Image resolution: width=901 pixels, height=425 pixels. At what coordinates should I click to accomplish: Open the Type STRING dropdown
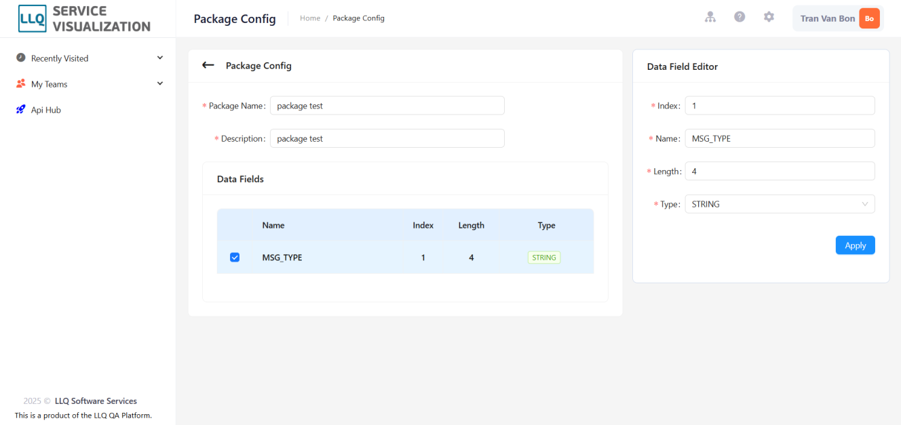[780, 204]
